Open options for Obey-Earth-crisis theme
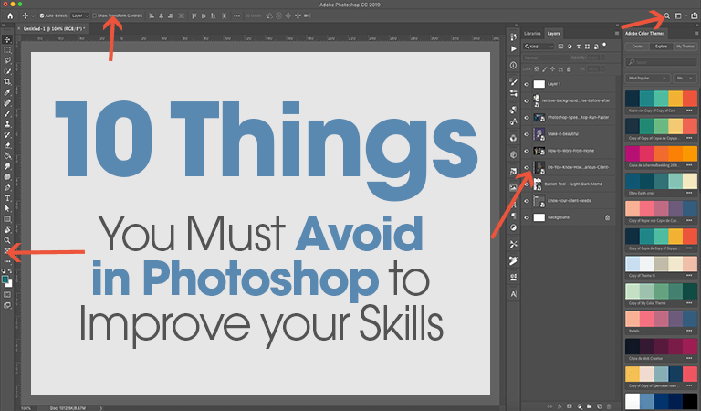 coord(689,193)
